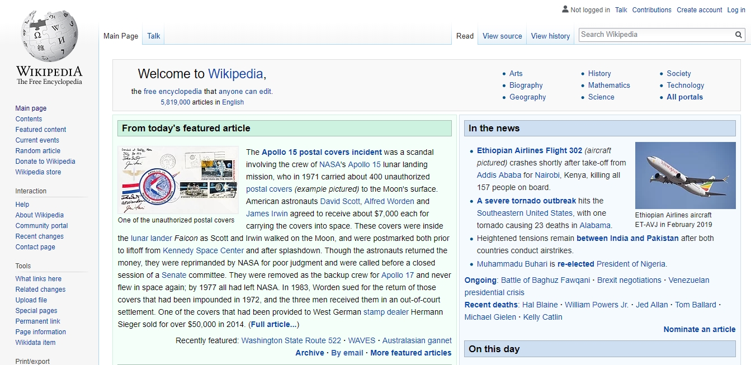
Task: Open Featured content in sidebar
Action: click(x=41, y=130)
